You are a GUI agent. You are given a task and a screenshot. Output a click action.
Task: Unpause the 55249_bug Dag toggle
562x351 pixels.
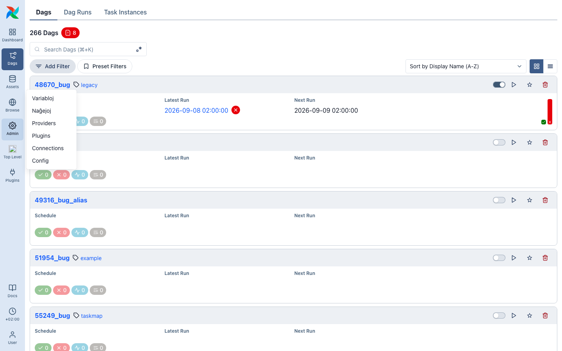tap(499, 316)
